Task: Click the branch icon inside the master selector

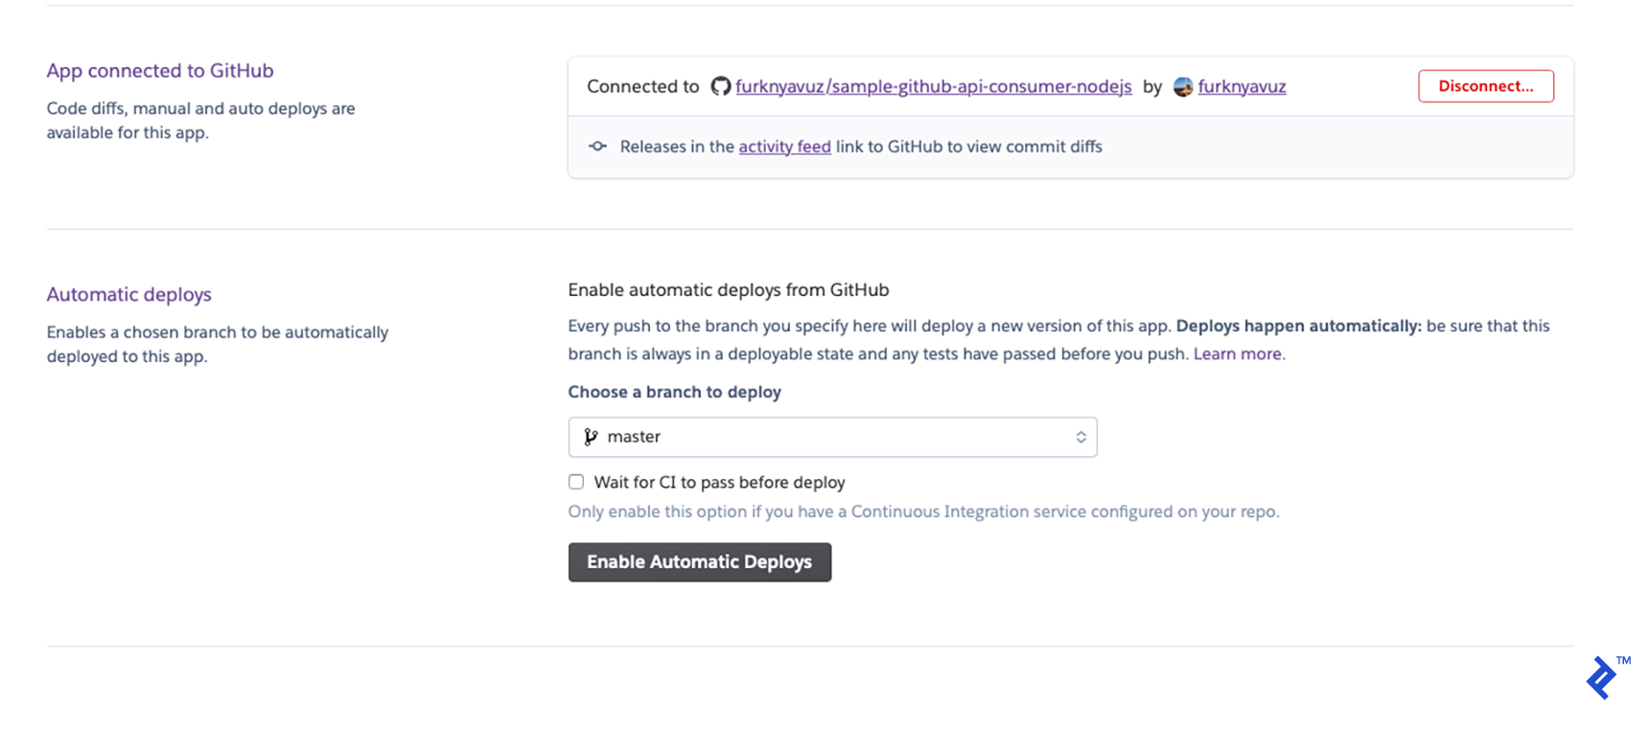Action: (592, 437)
